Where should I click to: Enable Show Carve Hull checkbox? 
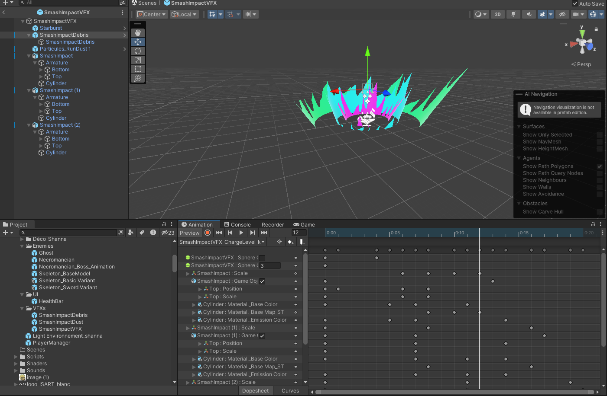pos(600,212)
